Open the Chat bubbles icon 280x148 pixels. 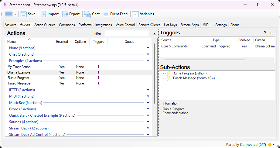pos(87,14)
